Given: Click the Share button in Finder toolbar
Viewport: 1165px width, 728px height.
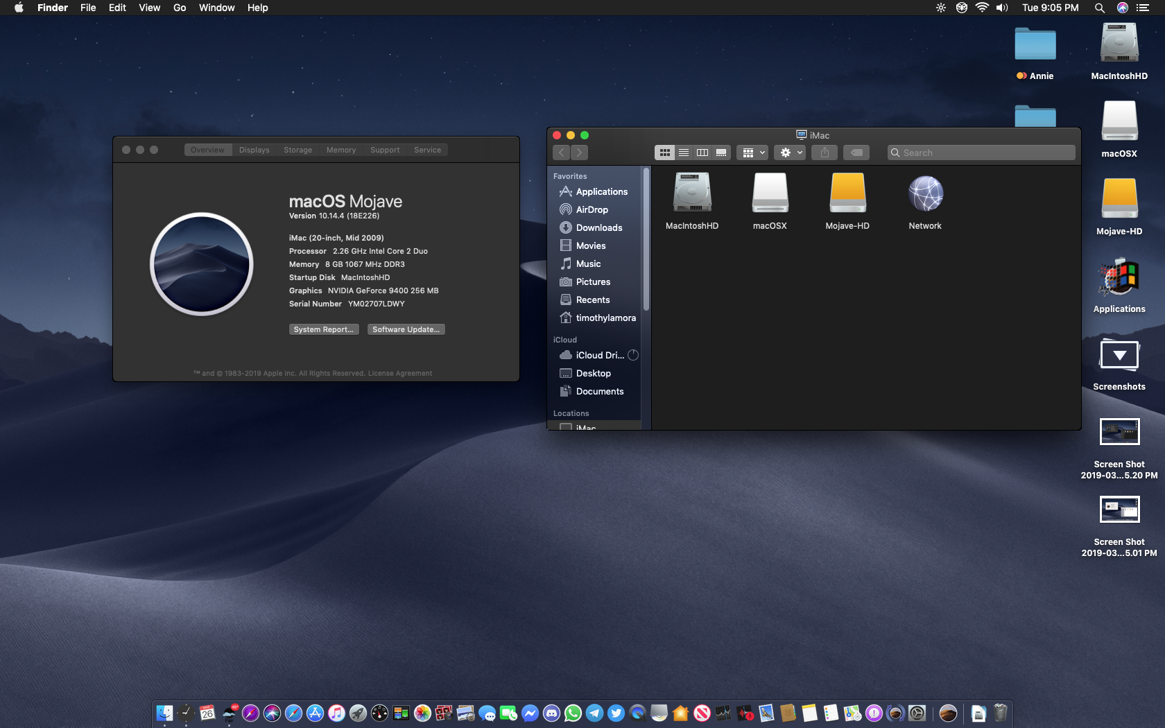Looking at the screenshot, I should pyautogui.click(x=825, y=153).
